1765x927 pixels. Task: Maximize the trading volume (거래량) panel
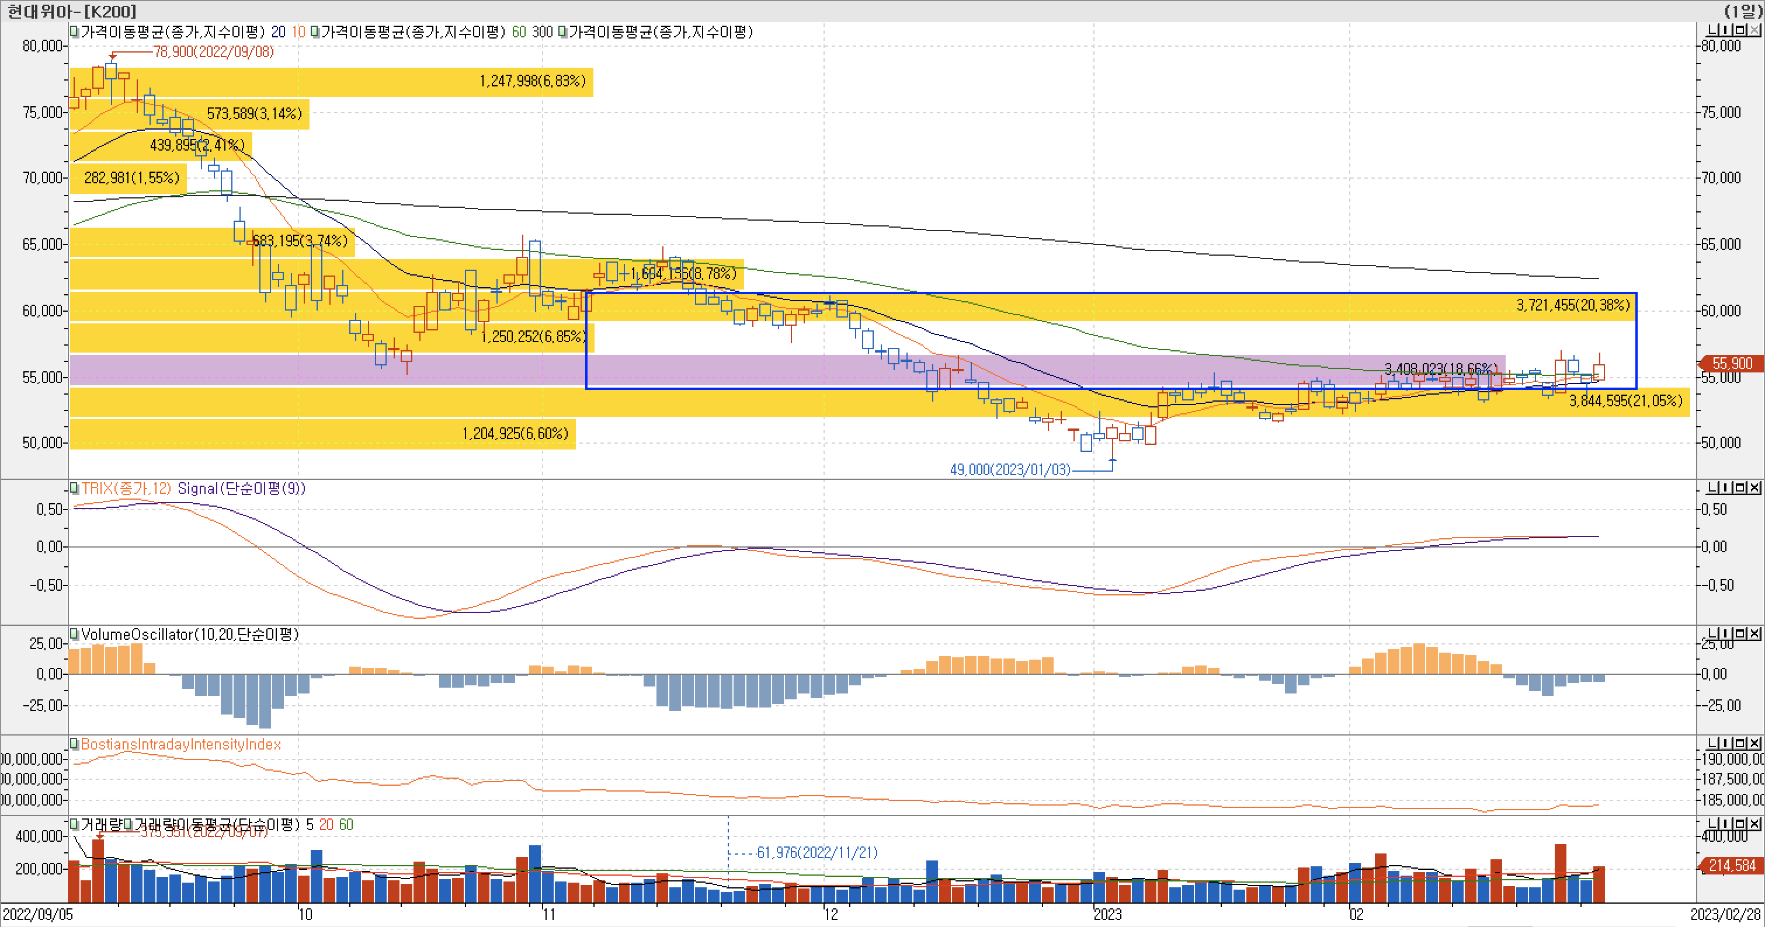tap(1742, 824)
